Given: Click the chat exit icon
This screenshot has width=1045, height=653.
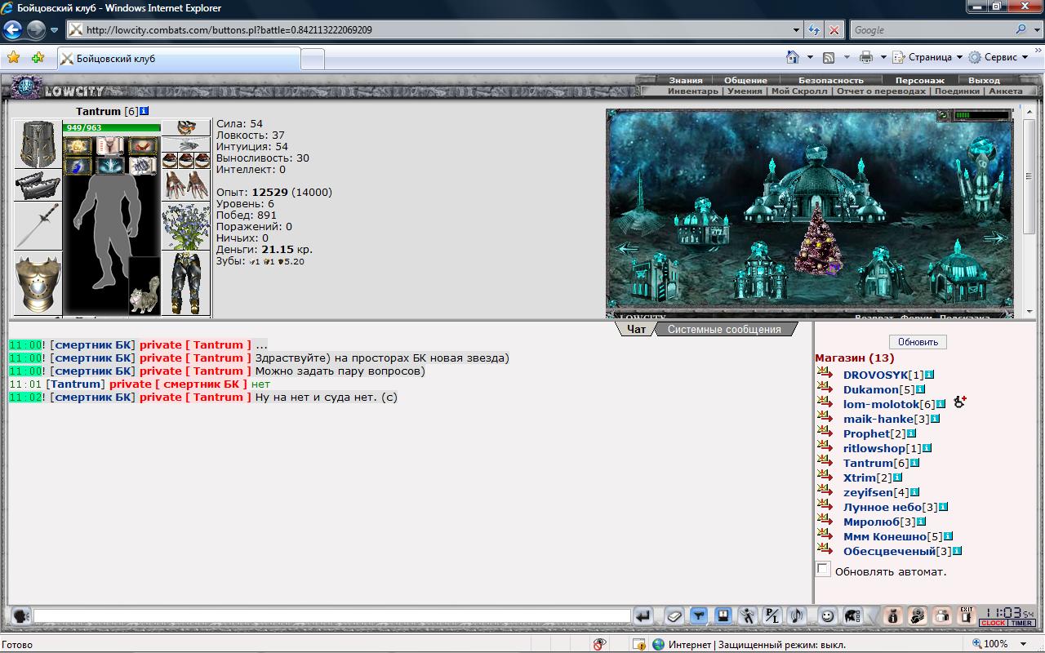Looking at the screenshot, I should (967, 616).
